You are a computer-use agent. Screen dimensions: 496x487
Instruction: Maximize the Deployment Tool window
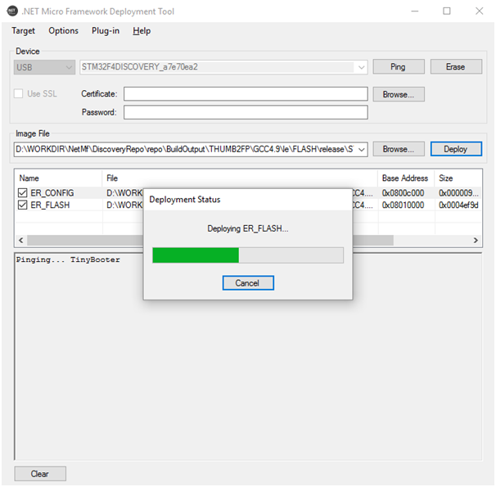coord(447,11)
